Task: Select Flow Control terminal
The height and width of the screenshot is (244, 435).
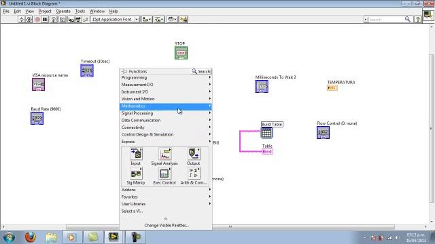Action: (x=324, y=133)
